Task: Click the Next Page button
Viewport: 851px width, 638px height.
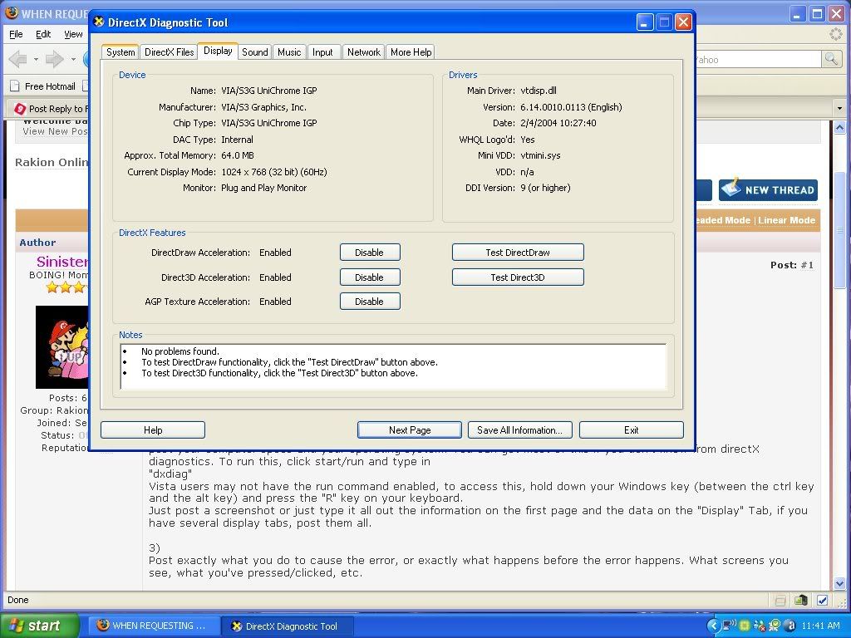Action: tap(410, 429)
